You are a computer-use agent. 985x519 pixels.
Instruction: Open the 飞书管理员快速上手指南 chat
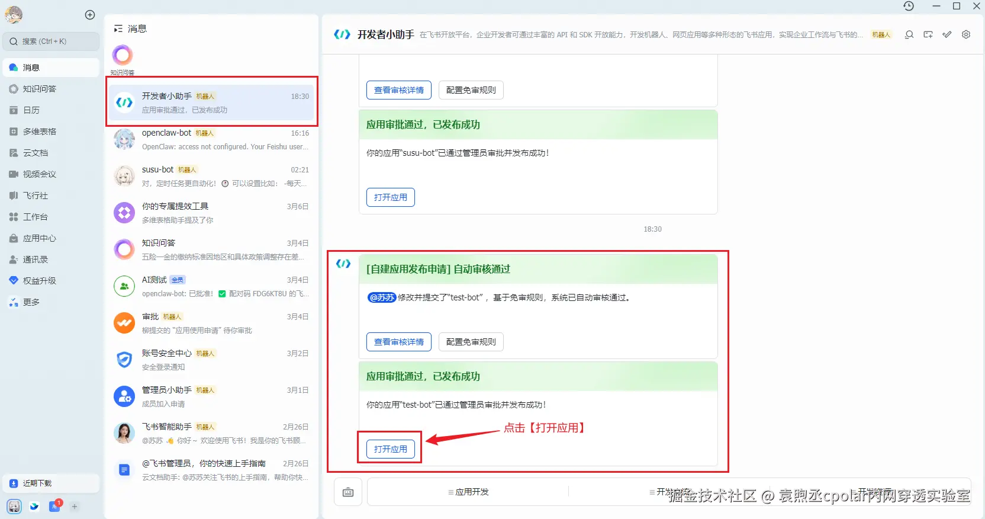(212, 470)
